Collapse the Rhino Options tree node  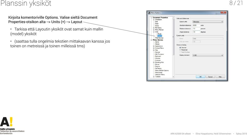151,40
